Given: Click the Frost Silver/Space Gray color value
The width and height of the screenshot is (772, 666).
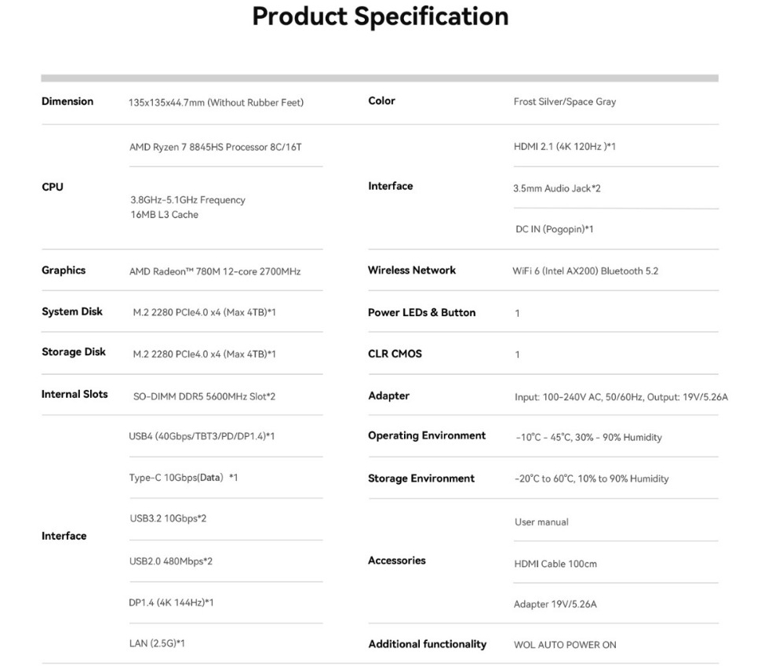Looking at the screenshot, I should (x=564, y=102).
